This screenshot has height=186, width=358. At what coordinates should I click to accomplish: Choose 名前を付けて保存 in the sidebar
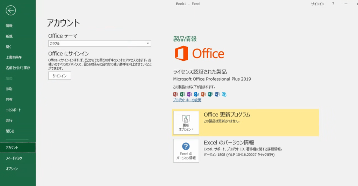pyautogui.click(x=18, y=68)
